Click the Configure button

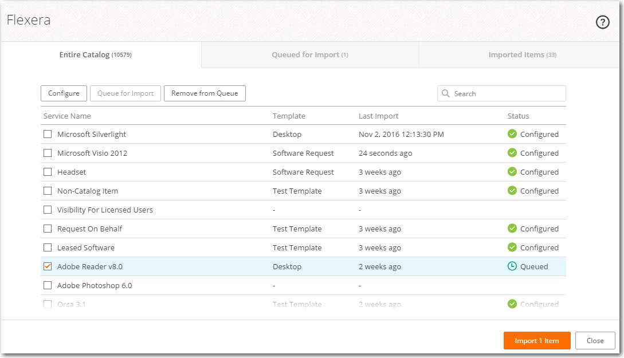pos(64,93)
